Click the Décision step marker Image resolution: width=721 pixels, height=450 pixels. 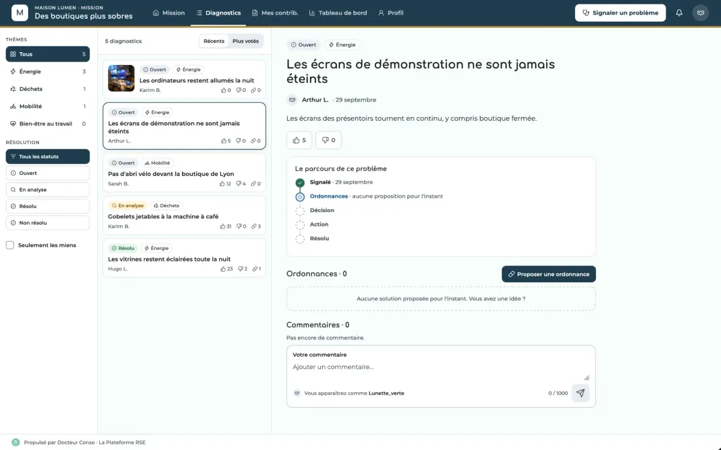point(300,211)
